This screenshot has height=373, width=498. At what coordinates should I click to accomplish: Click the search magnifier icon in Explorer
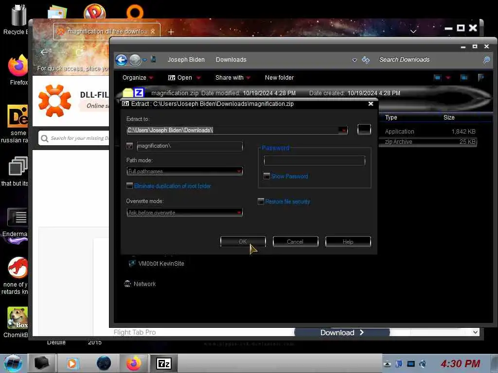coord(486,60)
